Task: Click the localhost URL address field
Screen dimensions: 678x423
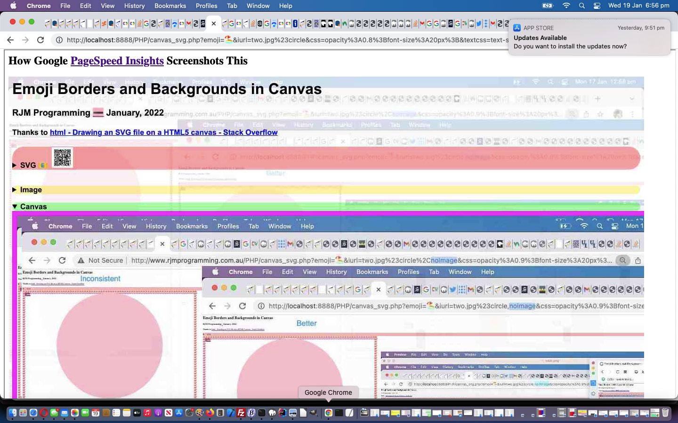Action: coord(287,40)
